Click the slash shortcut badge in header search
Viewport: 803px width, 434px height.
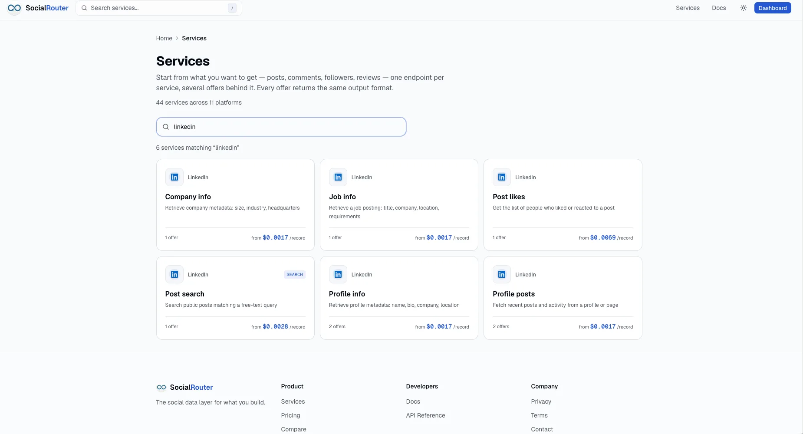click(232, 8)
